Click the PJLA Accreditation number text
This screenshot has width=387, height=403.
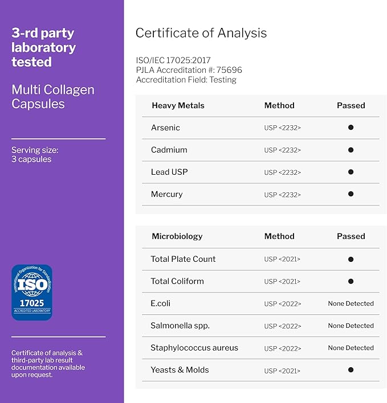pyautogui.click(x=189, y=70)
